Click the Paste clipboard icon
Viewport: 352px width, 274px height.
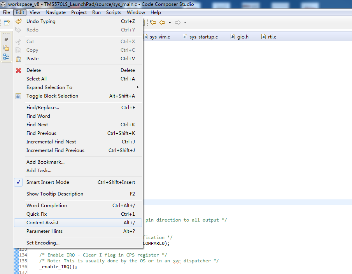point(18,59)
